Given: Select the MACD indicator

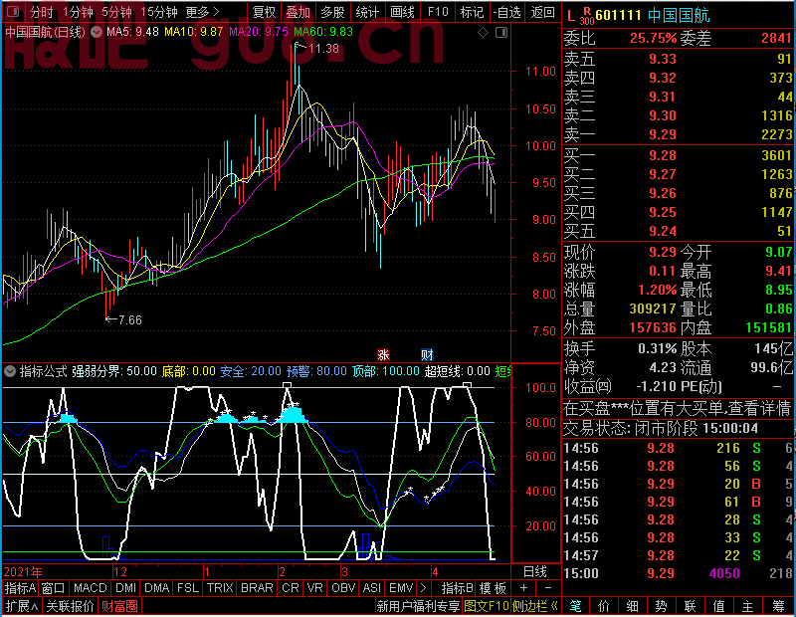Looking at the screenshot, I should point(90,588).
